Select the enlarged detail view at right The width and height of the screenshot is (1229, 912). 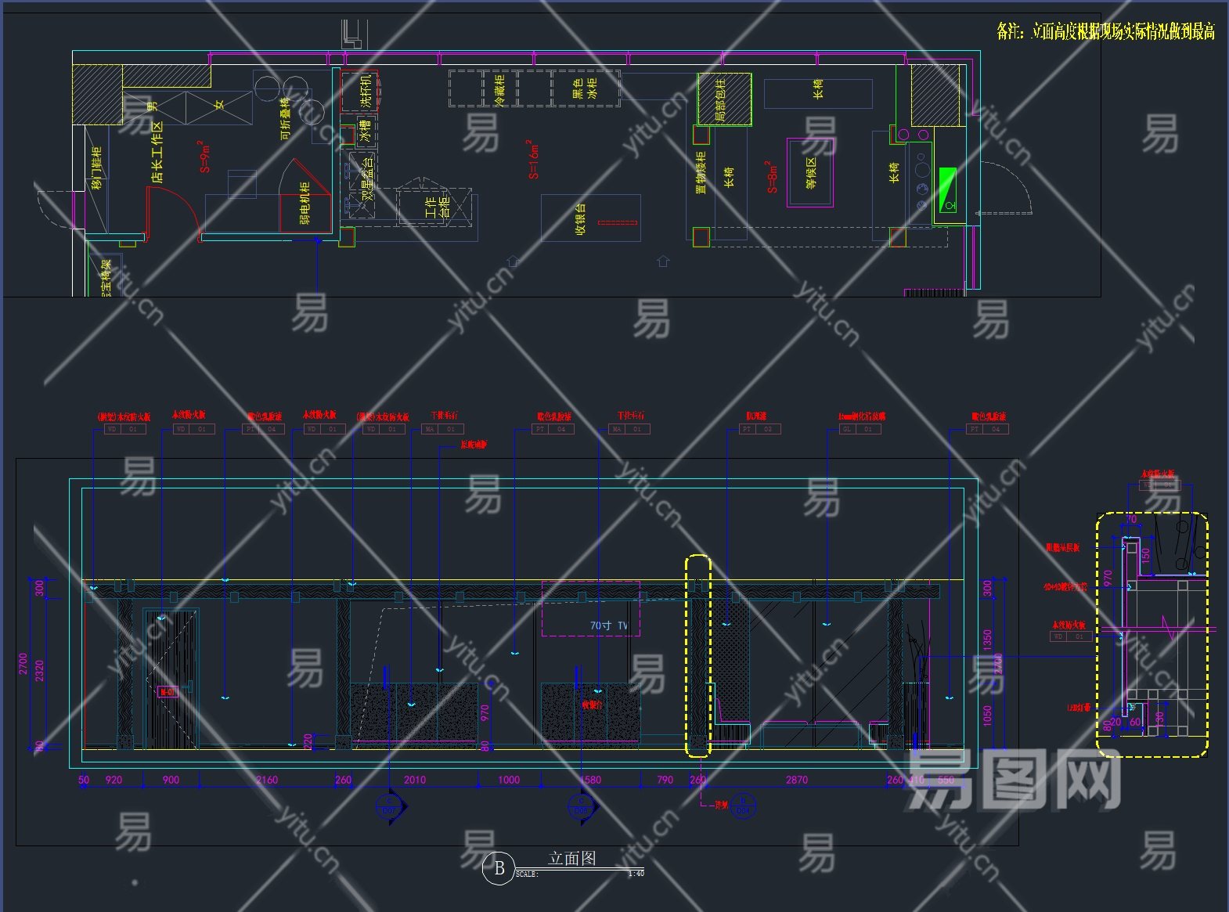pos(1152,634)
